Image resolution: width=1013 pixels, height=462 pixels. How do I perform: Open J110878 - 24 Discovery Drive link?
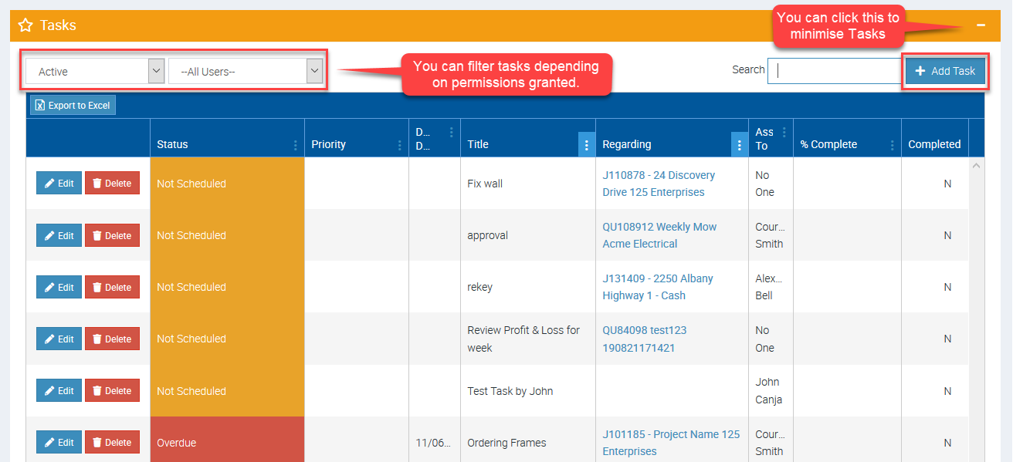(x=658, y=175)
